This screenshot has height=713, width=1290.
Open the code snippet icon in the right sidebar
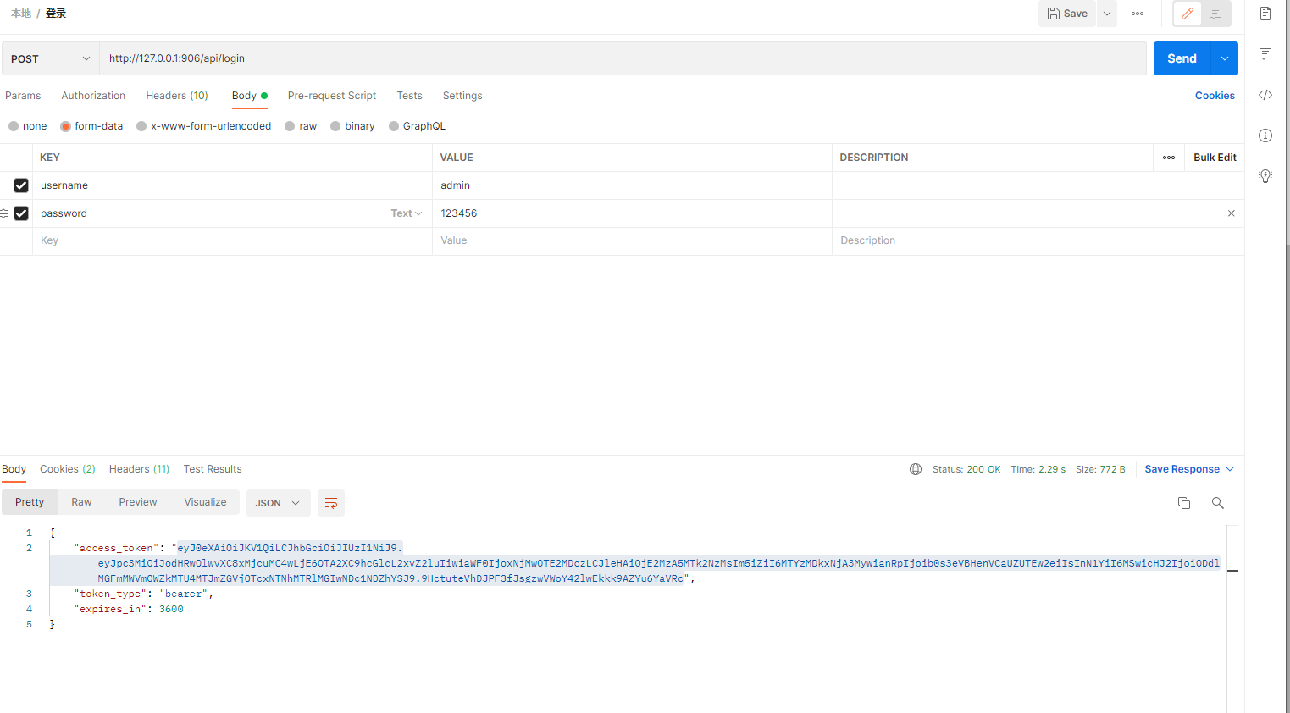click(x=1265, y=95)
